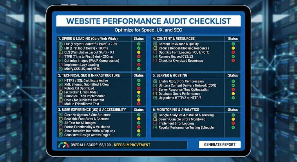Click the green status icon for LCP
The image size is (297, 162).
pyautogui.click(x=139, y=44)
